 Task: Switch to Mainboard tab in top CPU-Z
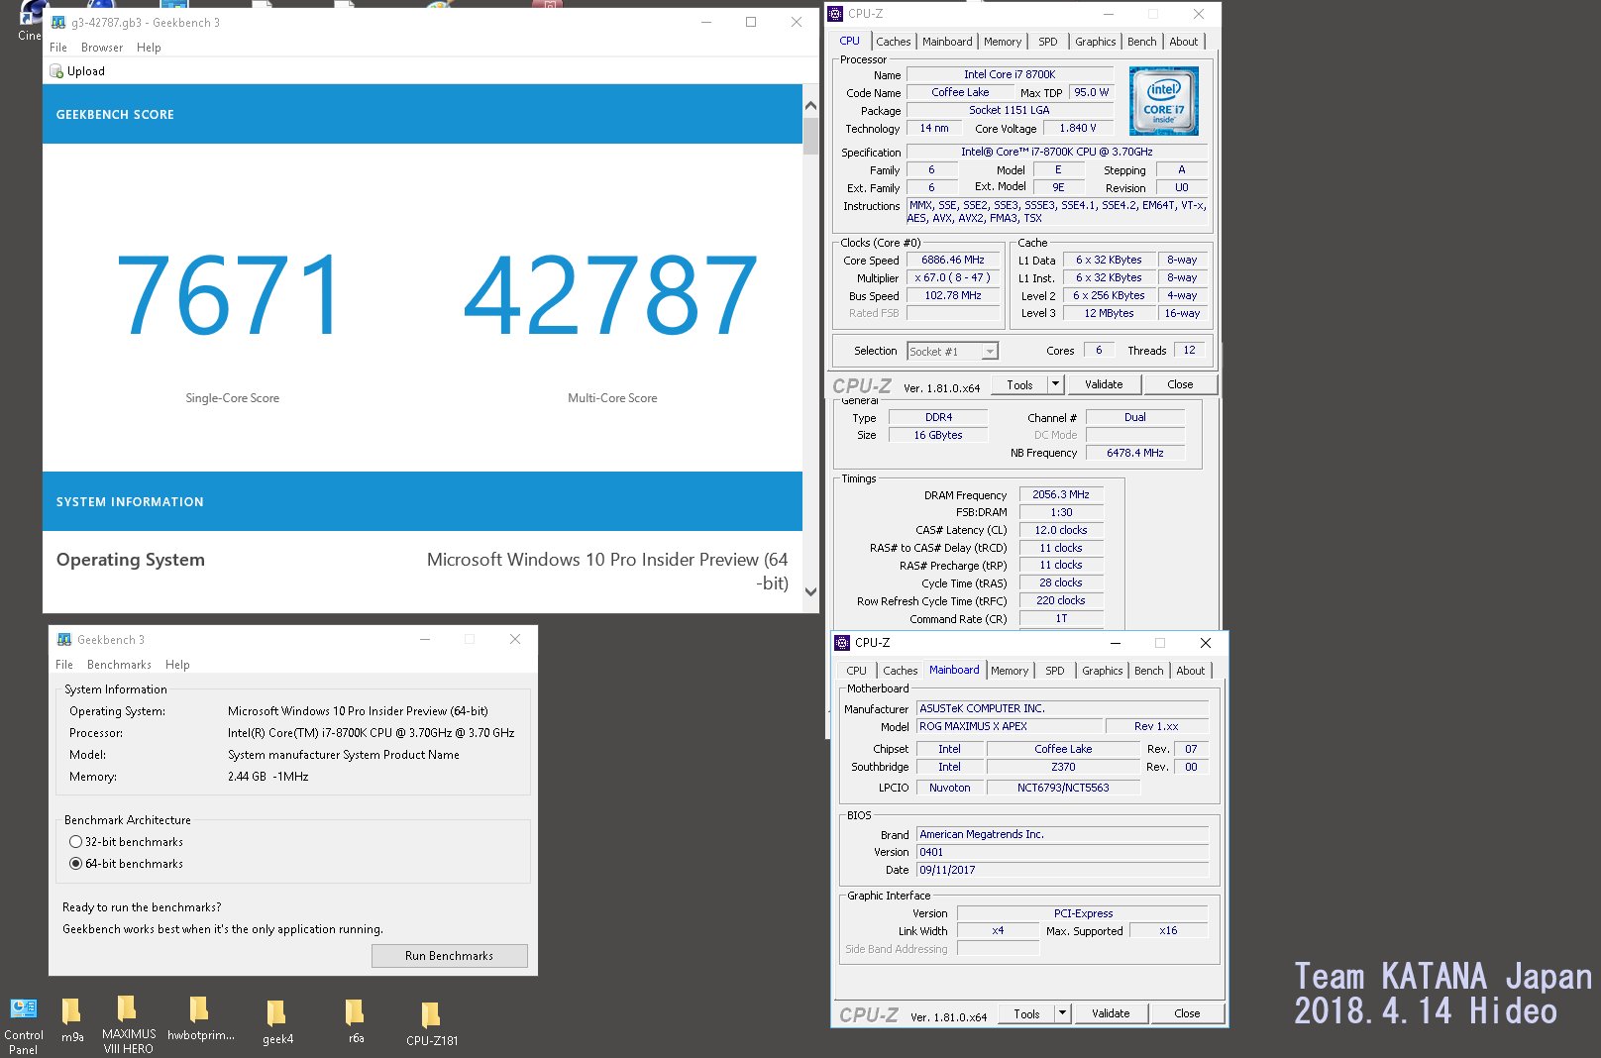click(947, 42)
